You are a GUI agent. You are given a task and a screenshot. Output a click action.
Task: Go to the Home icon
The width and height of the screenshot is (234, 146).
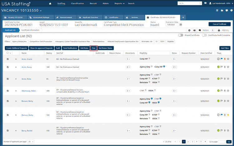pyautogui.click(x=50, y=3)
